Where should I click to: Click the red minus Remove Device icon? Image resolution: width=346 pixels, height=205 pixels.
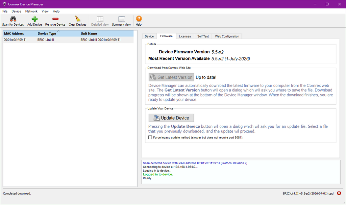[x=55, y=19]
